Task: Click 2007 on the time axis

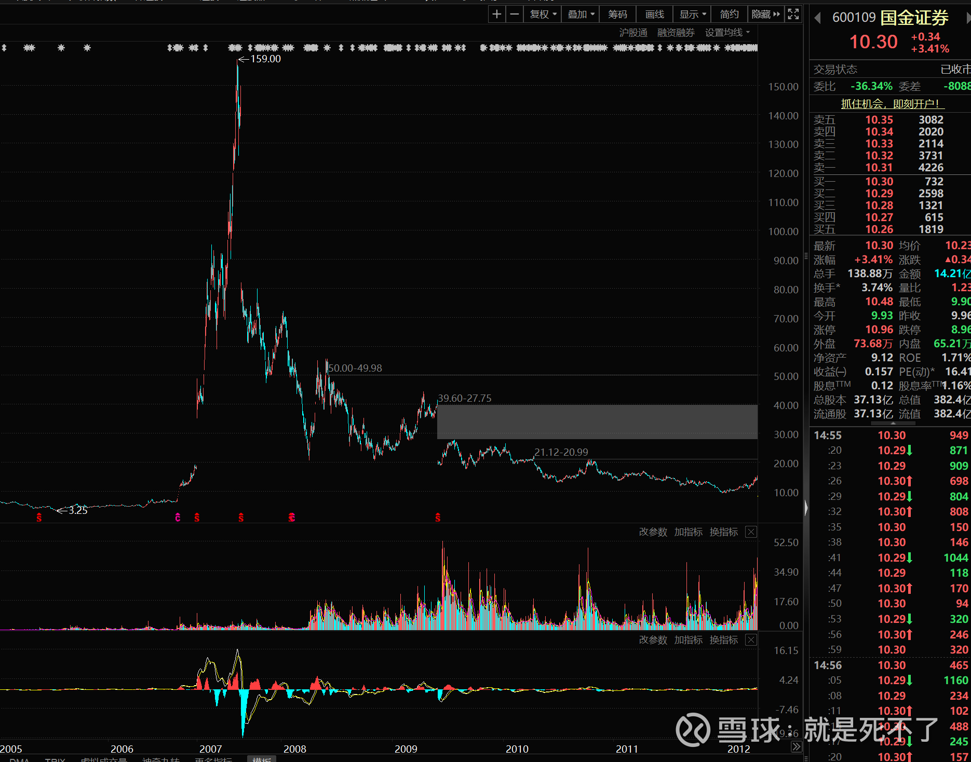Action: pos(211,749)
